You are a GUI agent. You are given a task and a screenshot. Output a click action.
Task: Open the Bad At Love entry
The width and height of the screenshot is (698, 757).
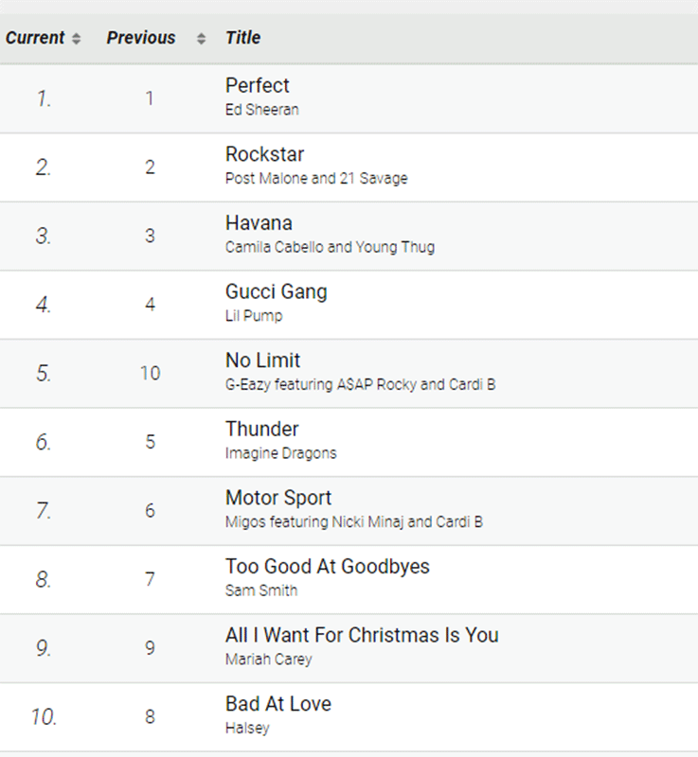(x=278, y=704)
